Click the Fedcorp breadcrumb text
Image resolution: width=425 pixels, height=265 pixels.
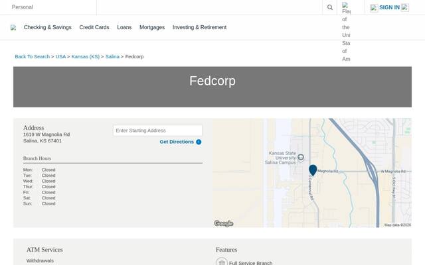(134, 56)
